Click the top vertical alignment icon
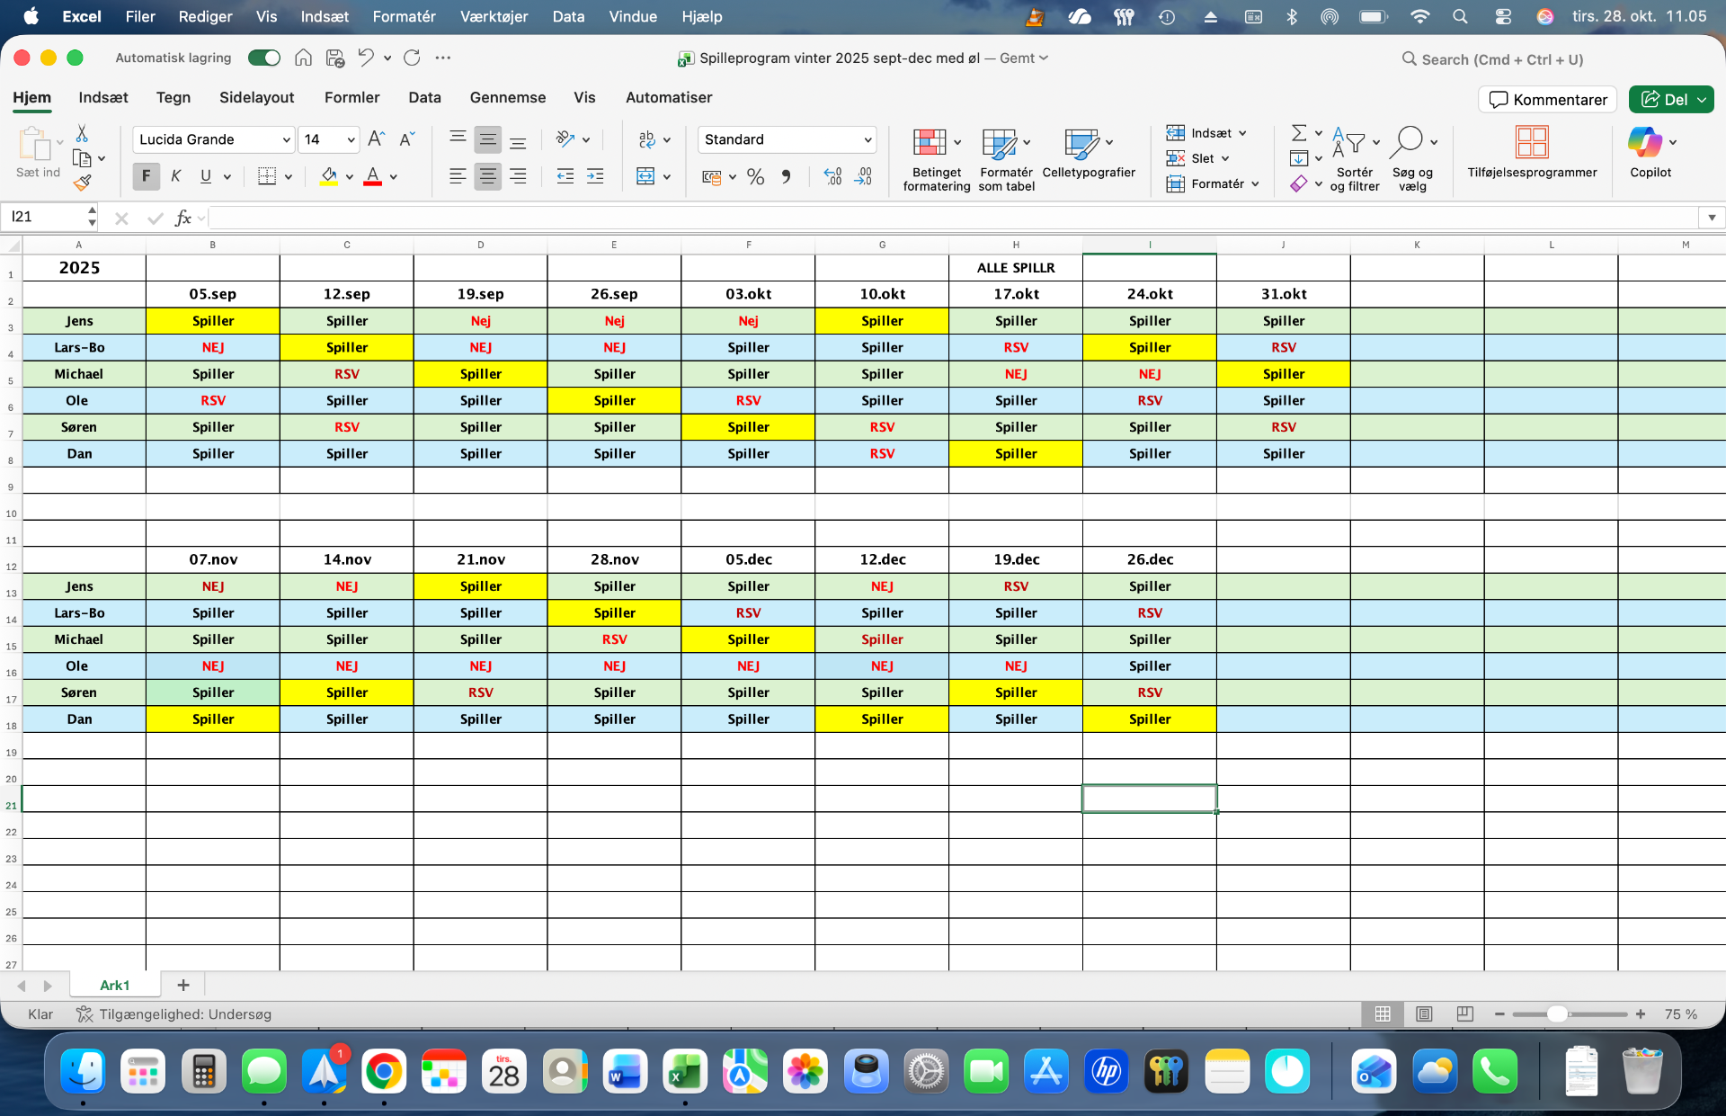The image size is (1726, 1116). 458,138
